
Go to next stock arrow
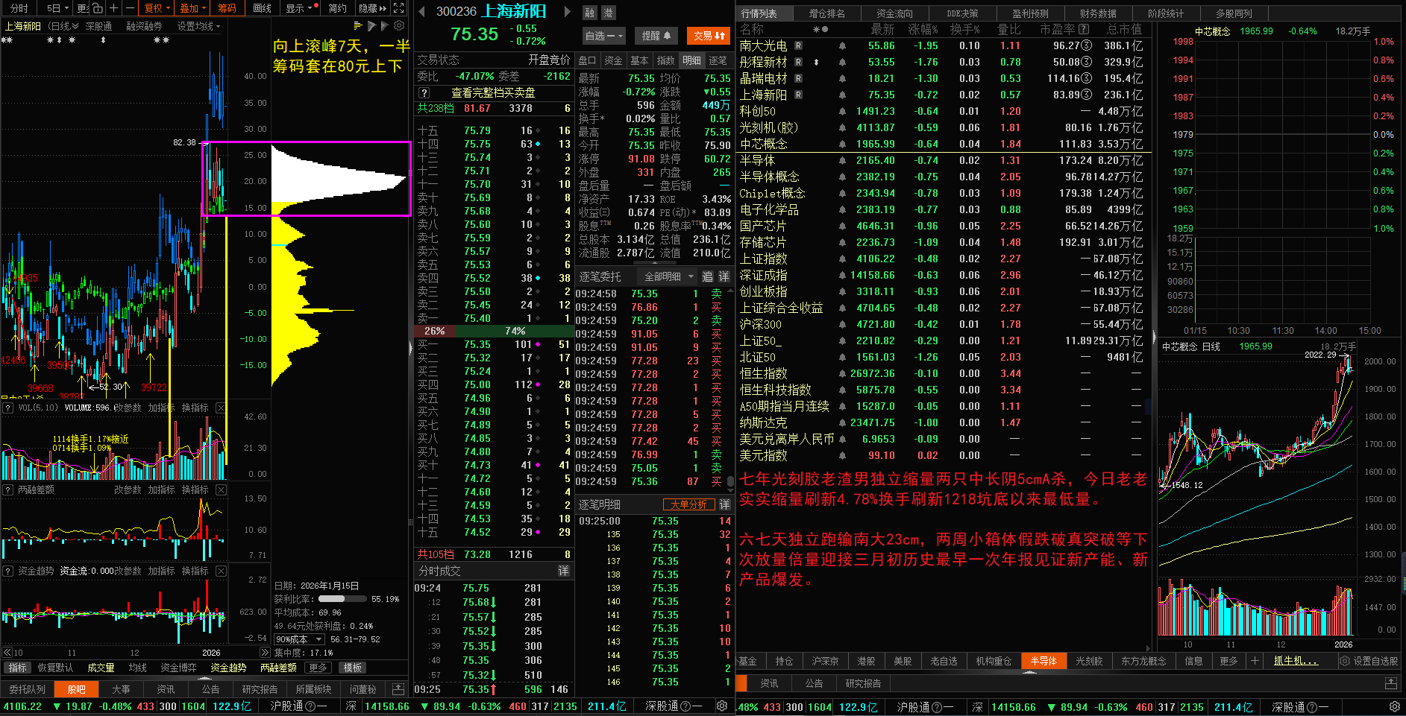[567, 11]
